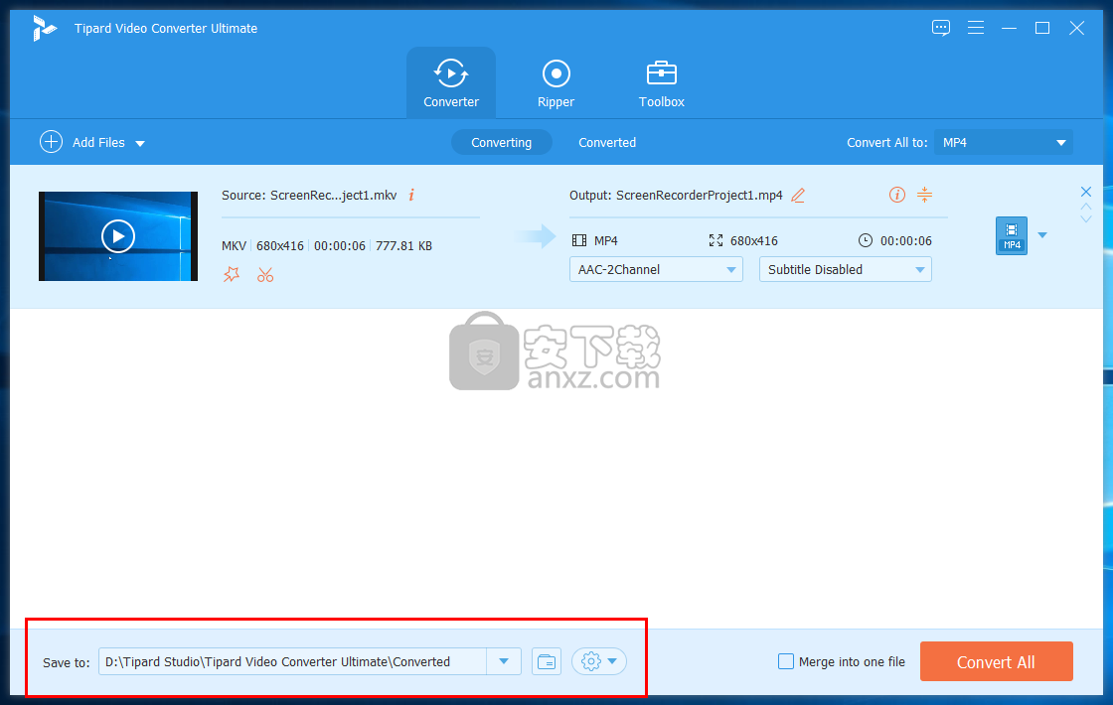Open the AAC-2Channel audio track dropdown
The width and height of the screenshot is (1113, 705).
point(656,269)
